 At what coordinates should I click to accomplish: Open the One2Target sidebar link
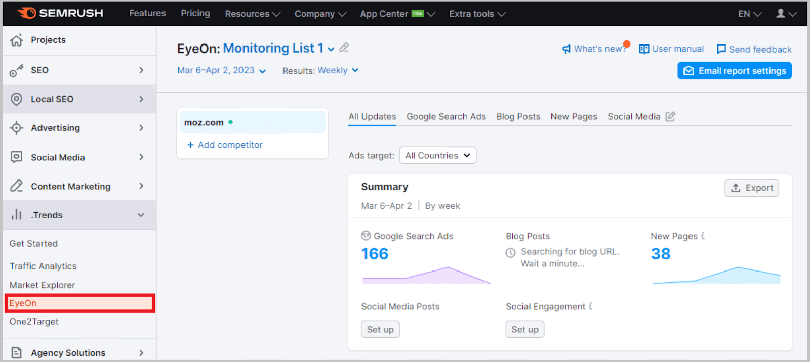point(34,321)
